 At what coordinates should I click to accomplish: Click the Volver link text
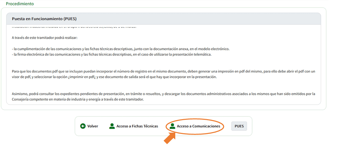click(x=93, y=126)
